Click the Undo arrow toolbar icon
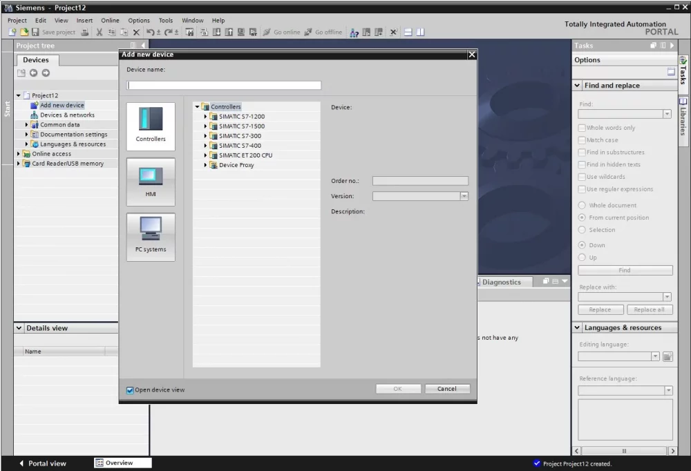691x471 pixels. pyautogui.click(x=150, y=32)
